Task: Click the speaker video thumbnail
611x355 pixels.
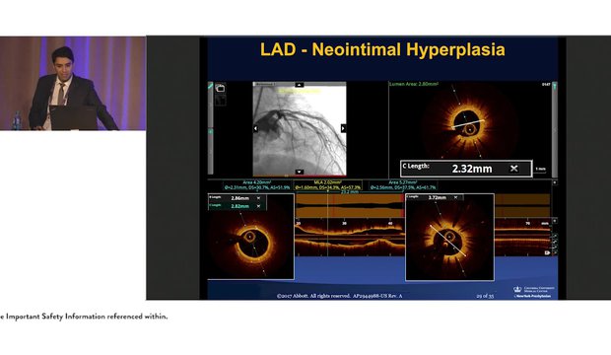Action: point(73,84)
